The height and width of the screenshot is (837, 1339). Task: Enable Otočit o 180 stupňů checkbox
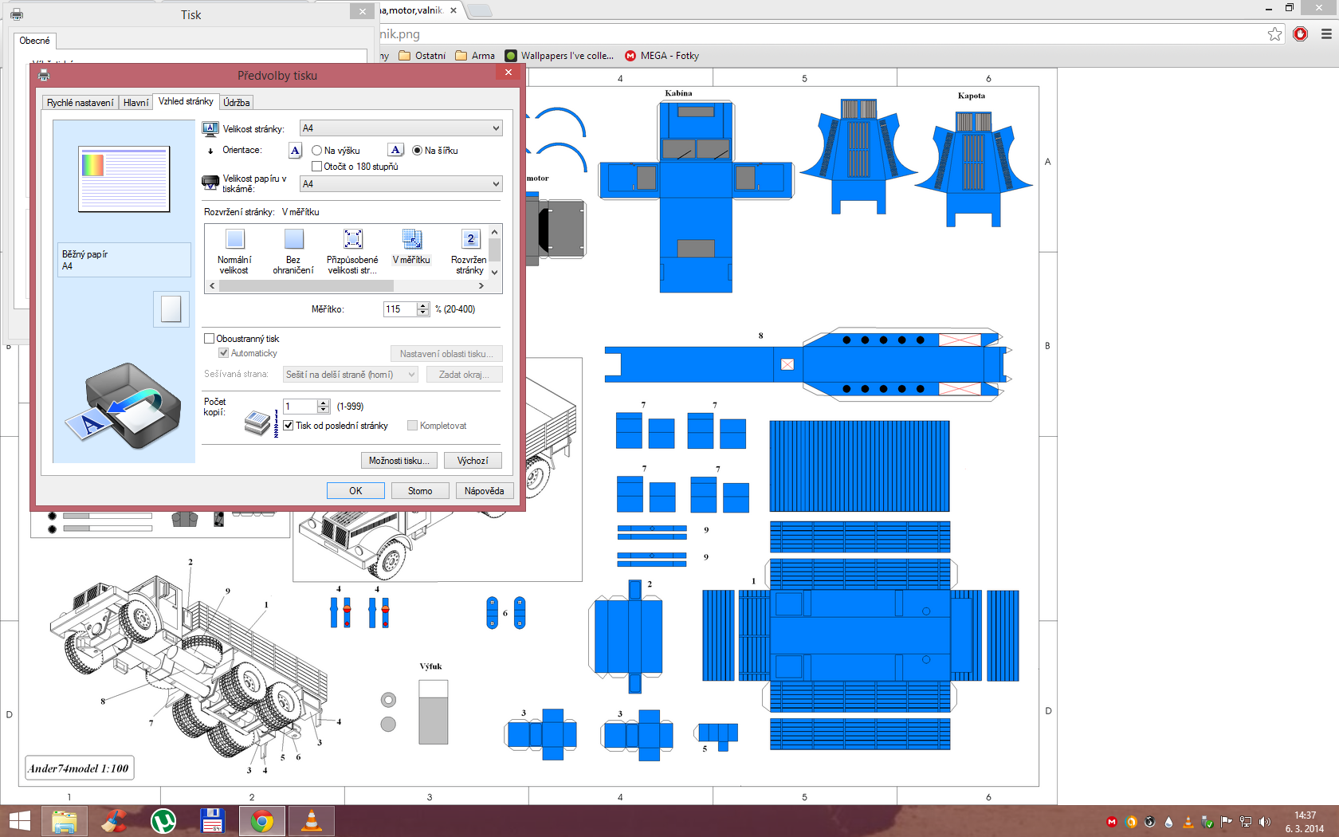[x=317, y=167]
